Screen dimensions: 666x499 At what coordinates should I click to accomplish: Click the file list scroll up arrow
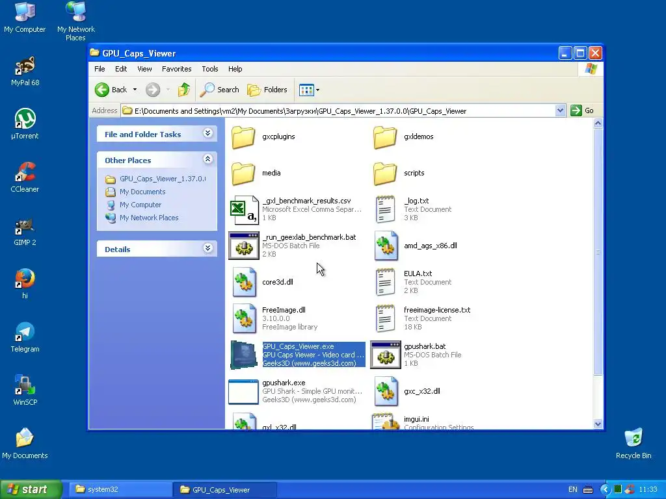[598, 123]
